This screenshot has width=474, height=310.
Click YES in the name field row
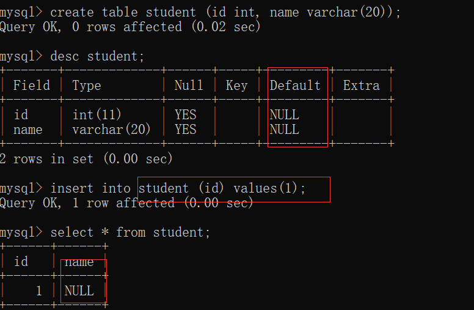pyautogui.click(x=186, y=130)
